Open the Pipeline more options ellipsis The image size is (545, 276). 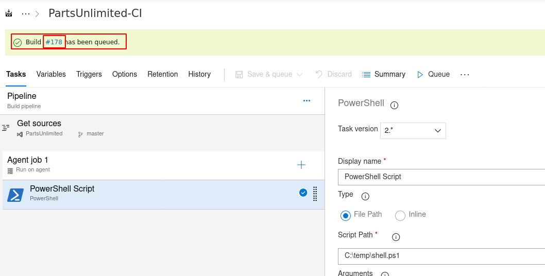(x=306, y=101)
